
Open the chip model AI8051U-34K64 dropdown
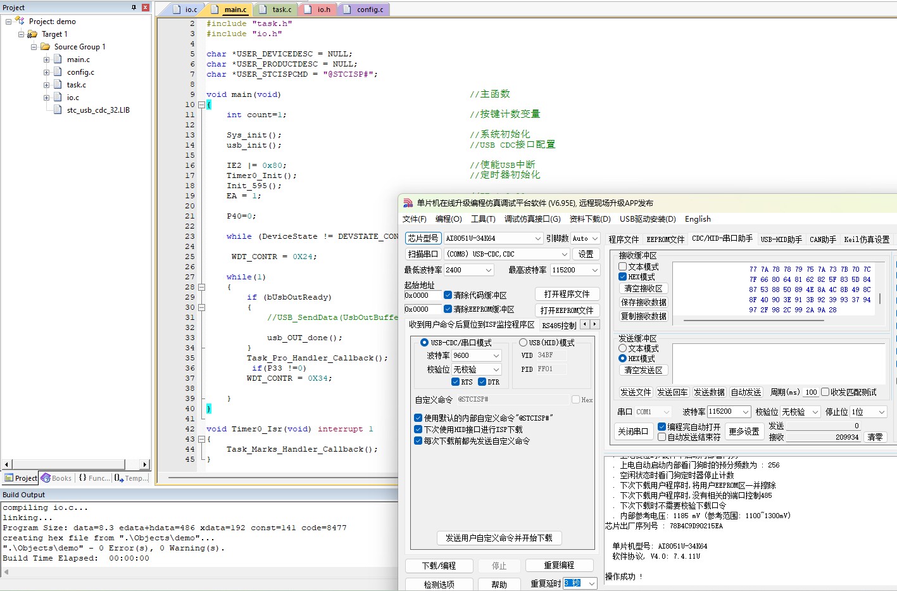pyautogui.click(x=537, y=238)
